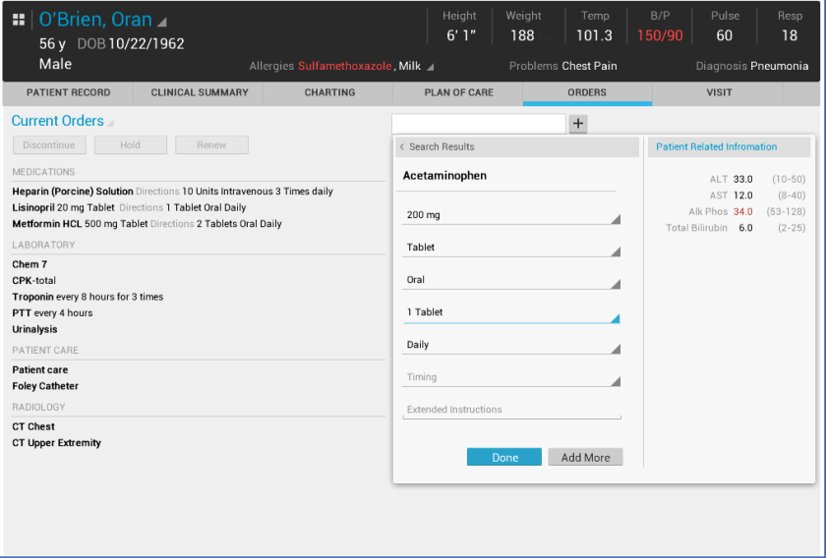Click the Done button

click(x=504, y=458)
